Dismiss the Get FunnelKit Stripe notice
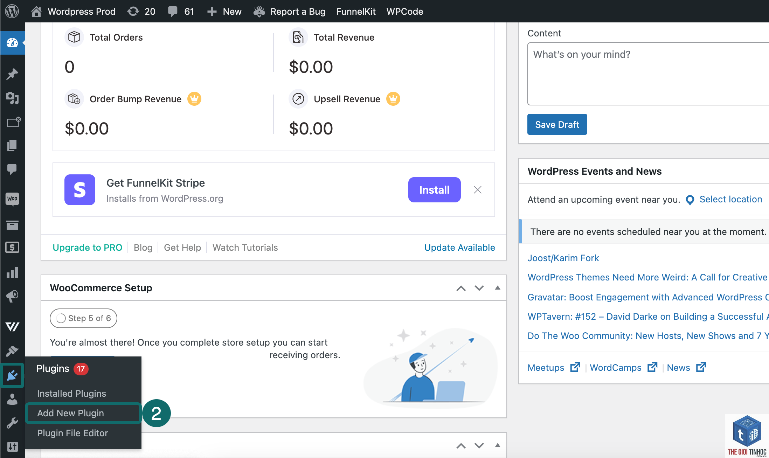 tap(478, 190)
